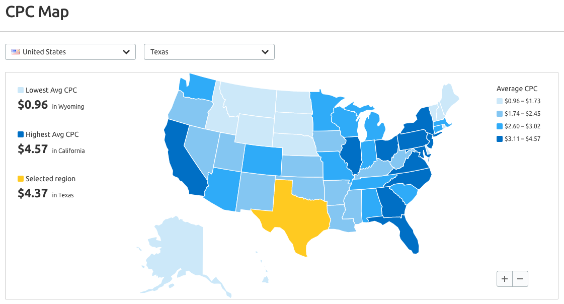The image size is (564, 304).
Task: Expand the country dropdown chevron arrow
Action: pyautogui.click(x=126, y=52)
